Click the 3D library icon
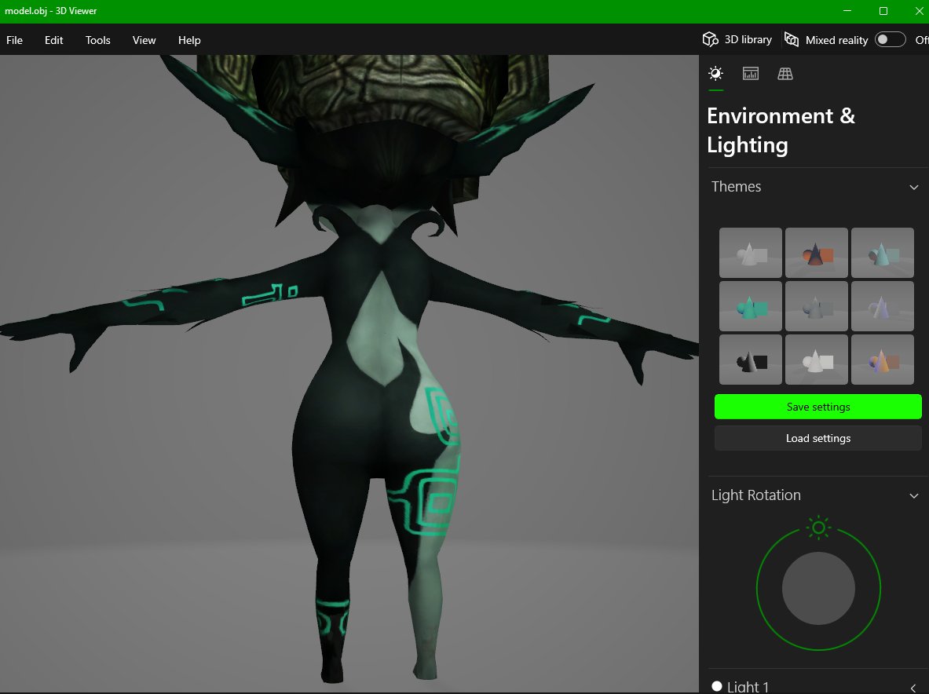 [710, 38]
